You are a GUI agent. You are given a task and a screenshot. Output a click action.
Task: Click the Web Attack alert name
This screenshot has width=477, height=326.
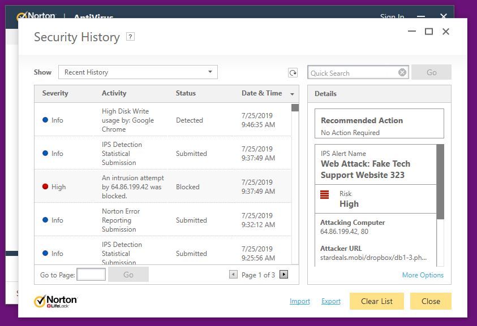click(x=366, y=169)
